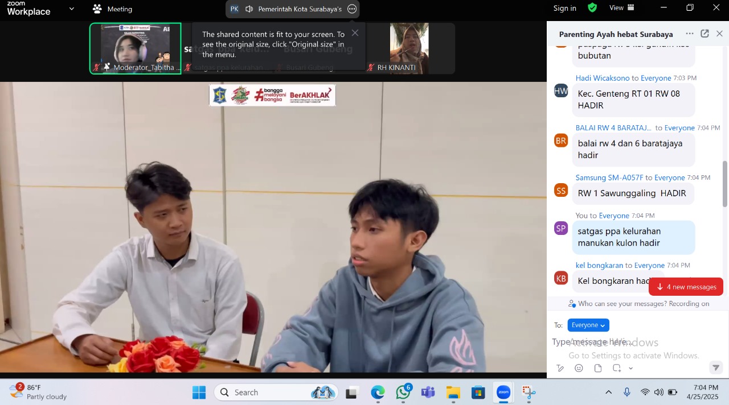Open the Meeting tab
Screen dimensions: 729x405
point(112,9)
